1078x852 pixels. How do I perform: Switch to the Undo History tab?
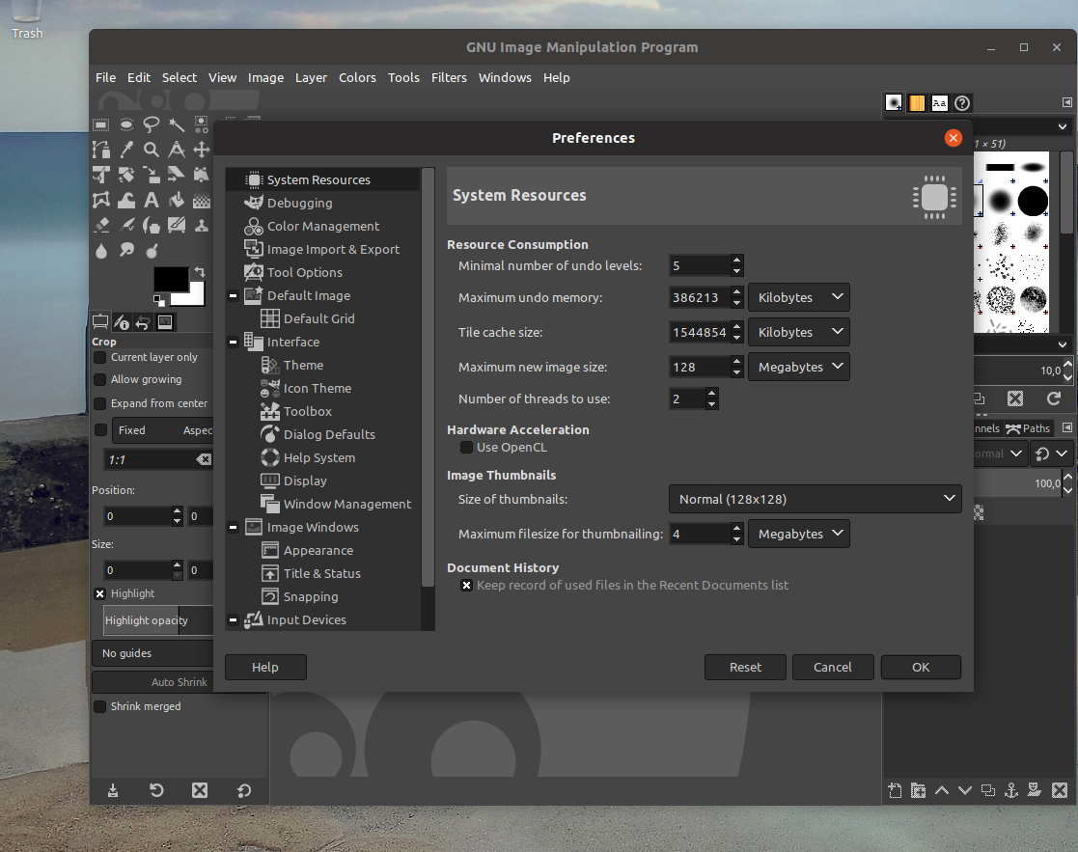click(x=142, y=322)
